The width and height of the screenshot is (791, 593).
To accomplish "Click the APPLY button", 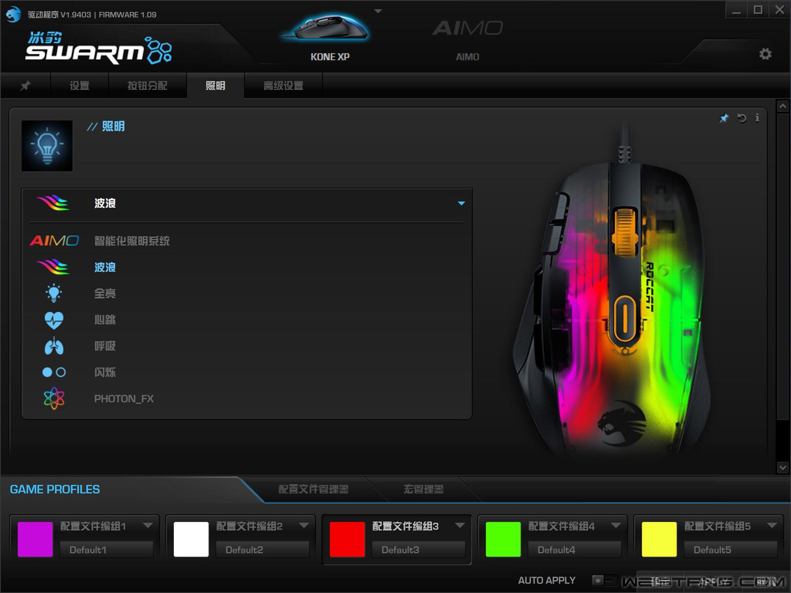I will pos(713,582).
